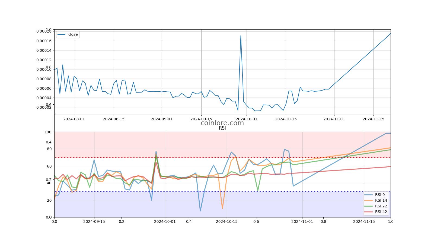Screen dimensions: 434x244
Task: Click the 2024-10-15 date on RSI chart
Action: [x=227, y=221]
